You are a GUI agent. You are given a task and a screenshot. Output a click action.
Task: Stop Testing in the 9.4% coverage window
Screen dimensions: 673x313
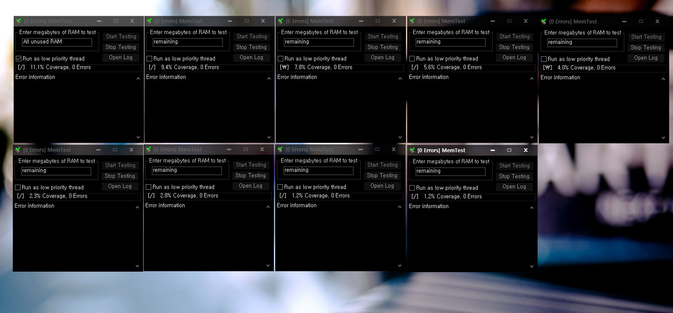tap(251, 47)
